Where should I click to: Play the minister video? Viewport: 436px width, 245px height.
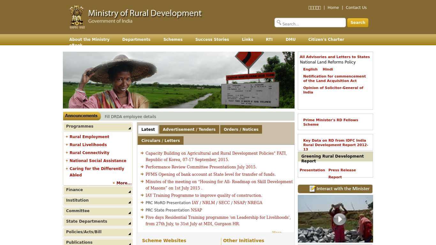coord(339,219)
